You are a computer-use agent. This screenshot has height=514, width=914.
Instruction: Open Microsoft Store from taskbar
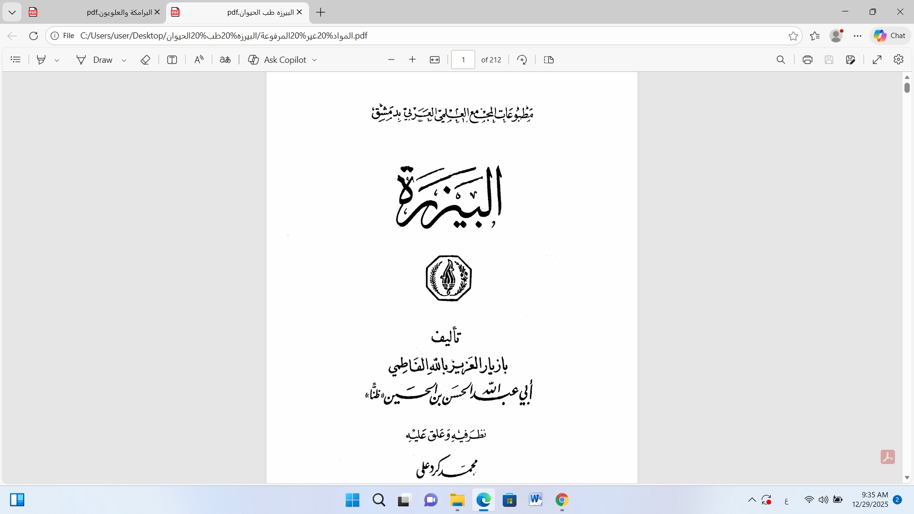(x=509, y=500)
